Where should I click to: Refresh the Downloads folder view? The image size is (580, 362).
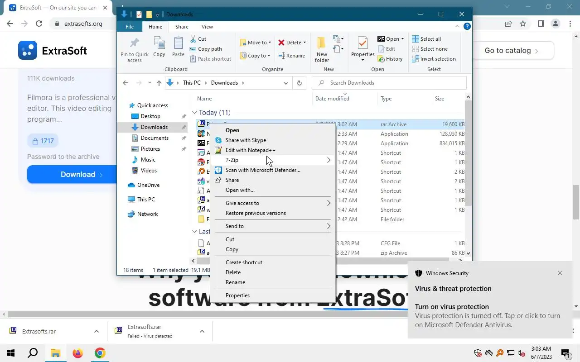pyautogui.click(x=299, y=83)
